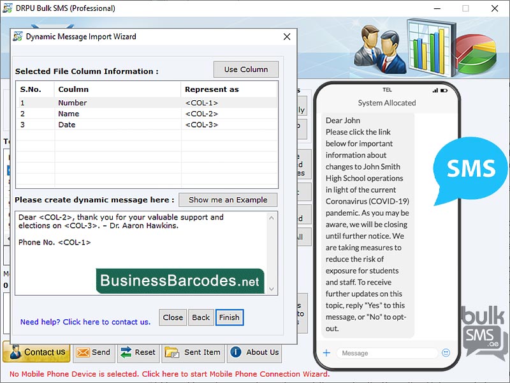
Task: Open Sent Item via its folder icon
Action: coord(170,352)
